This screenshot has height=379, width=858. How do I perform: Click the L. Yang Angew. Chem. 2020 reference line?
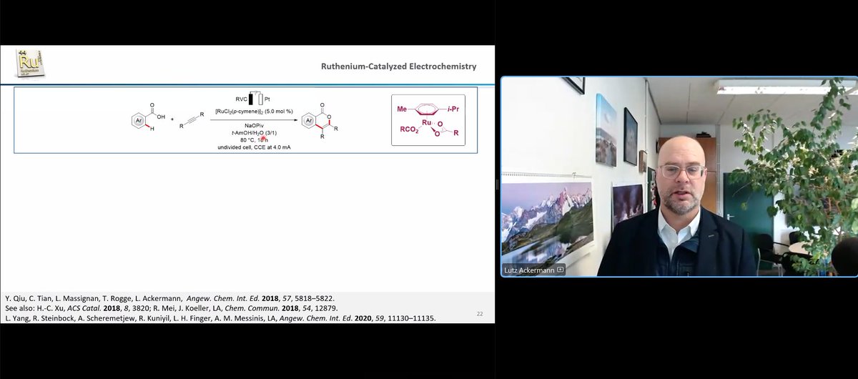tap(220, 318)
